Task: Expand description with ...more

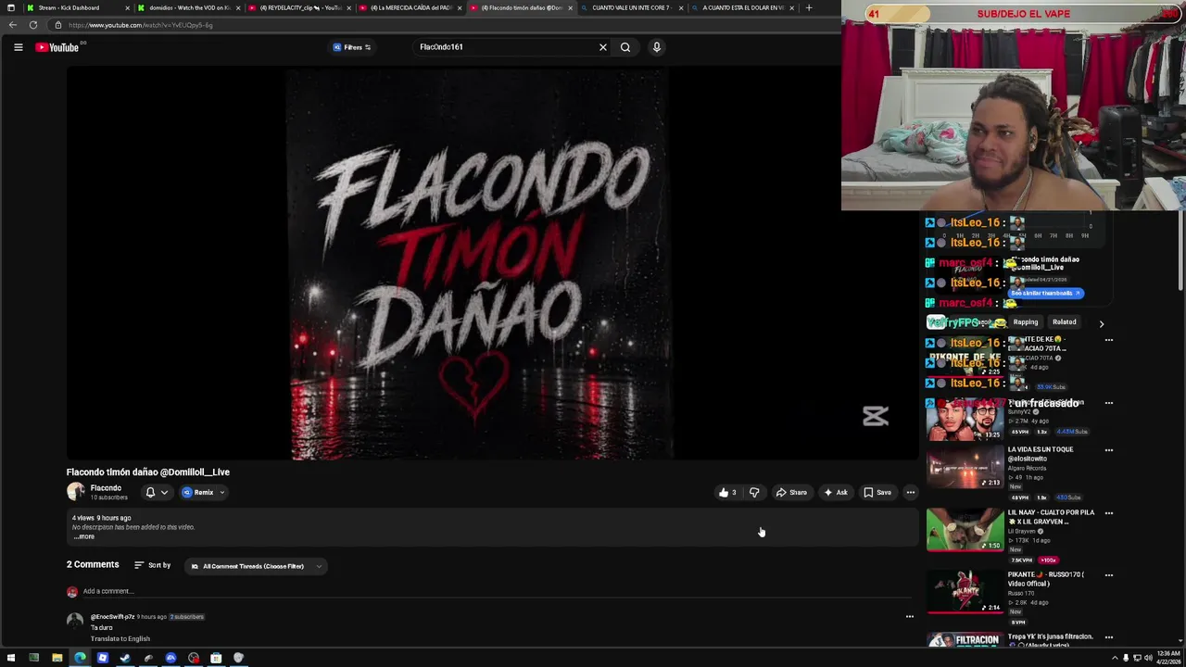Action: click(x=84, y=536)
